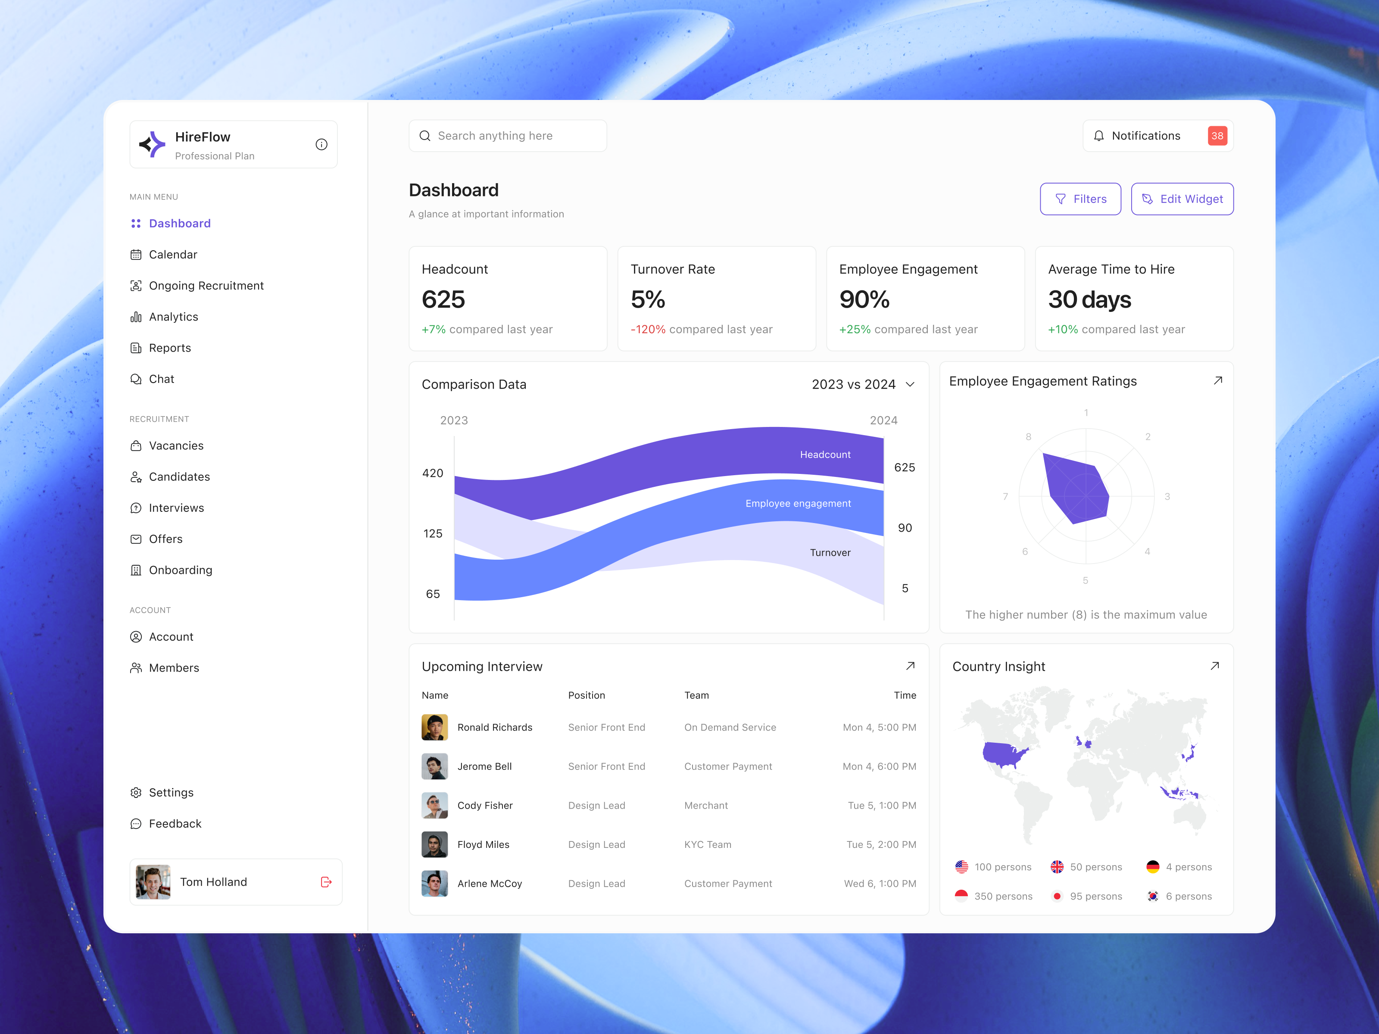Open the Chat panel
This screenshot has height=1034, width=1379.
162,379
